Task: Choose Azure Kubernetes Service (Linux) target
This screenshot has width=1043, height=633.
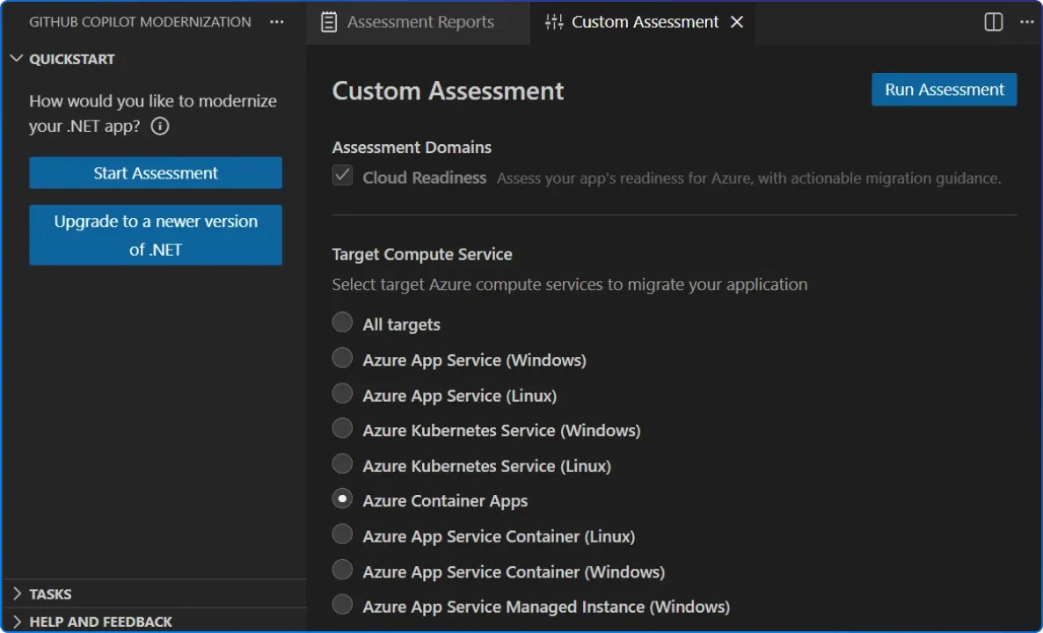Action: [x=342, y=463]
